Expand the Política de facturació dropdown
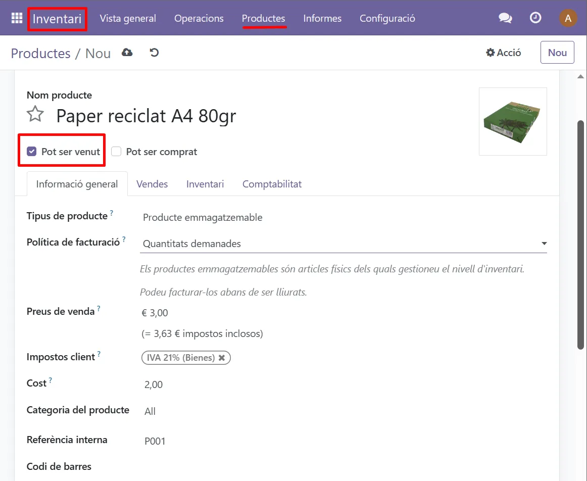 [x=544, y=244]
